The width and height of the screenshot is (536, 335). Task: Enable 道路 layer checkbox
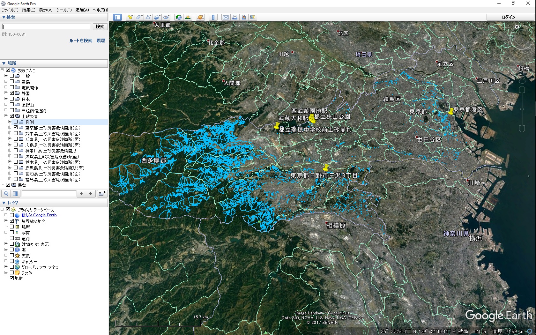point(12,238)
